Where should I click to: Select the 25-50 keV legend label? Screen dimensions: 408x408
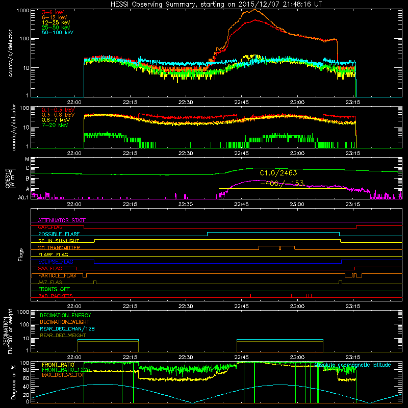(56, 28)
